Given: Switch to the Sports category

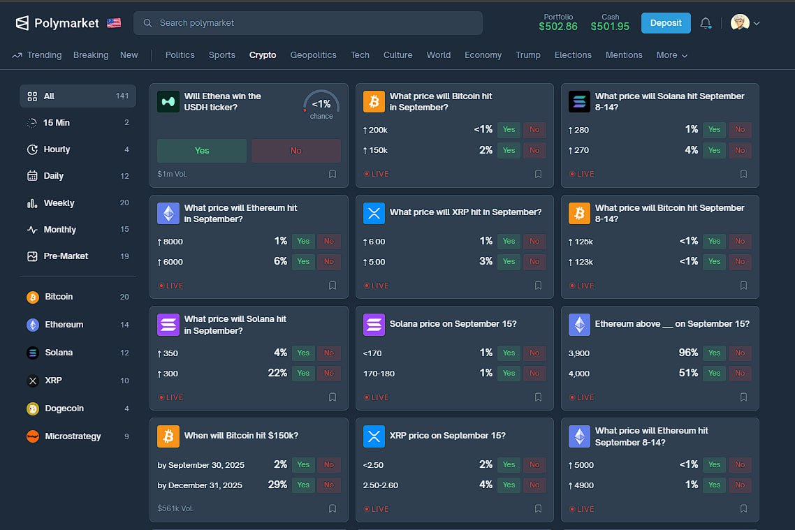Looking at the screenshot, I should [x=222, y=55].
